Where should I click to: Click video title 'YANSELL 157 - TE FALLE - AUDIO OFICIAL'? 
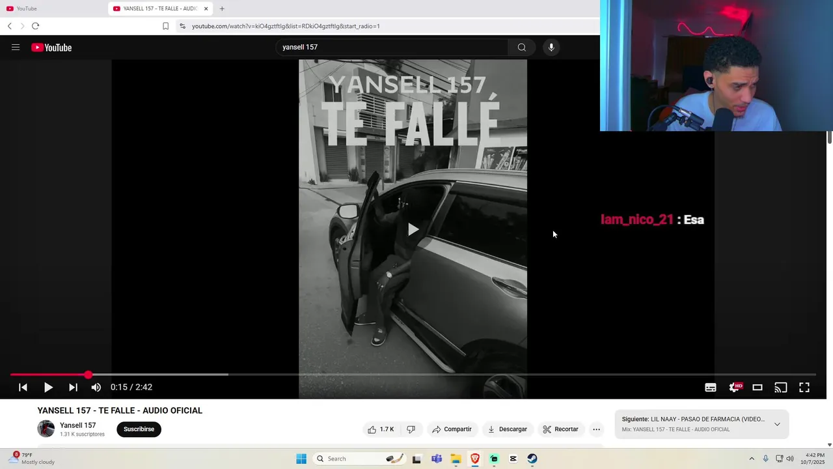tap(120, 410)
